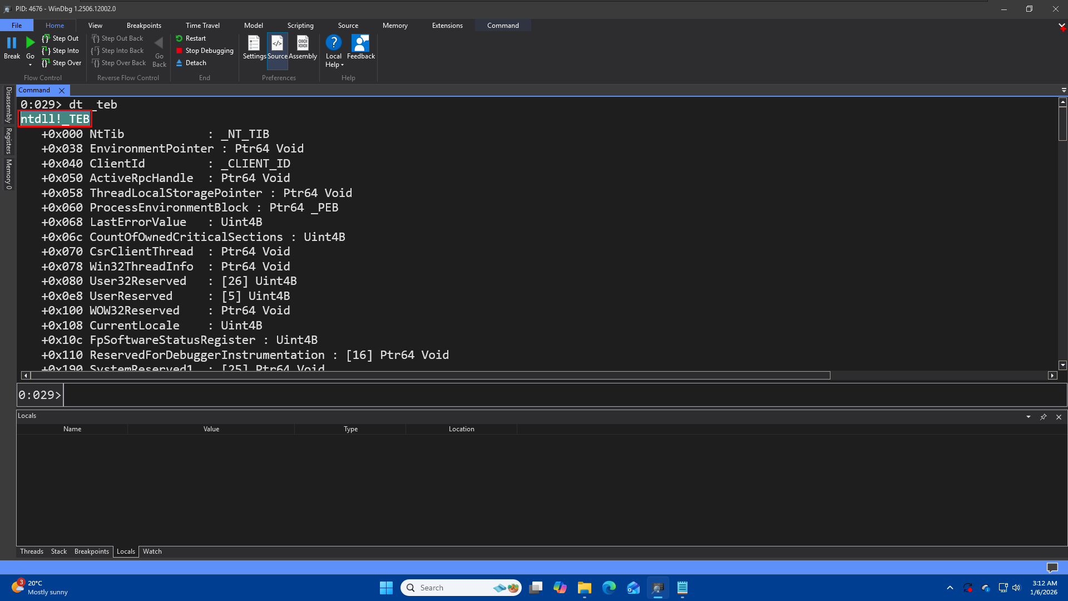Image resolution: width=1068 pixels, height=601 pixels.
Task: Click the ntdll!_TEB link
Action: (55, 119)
